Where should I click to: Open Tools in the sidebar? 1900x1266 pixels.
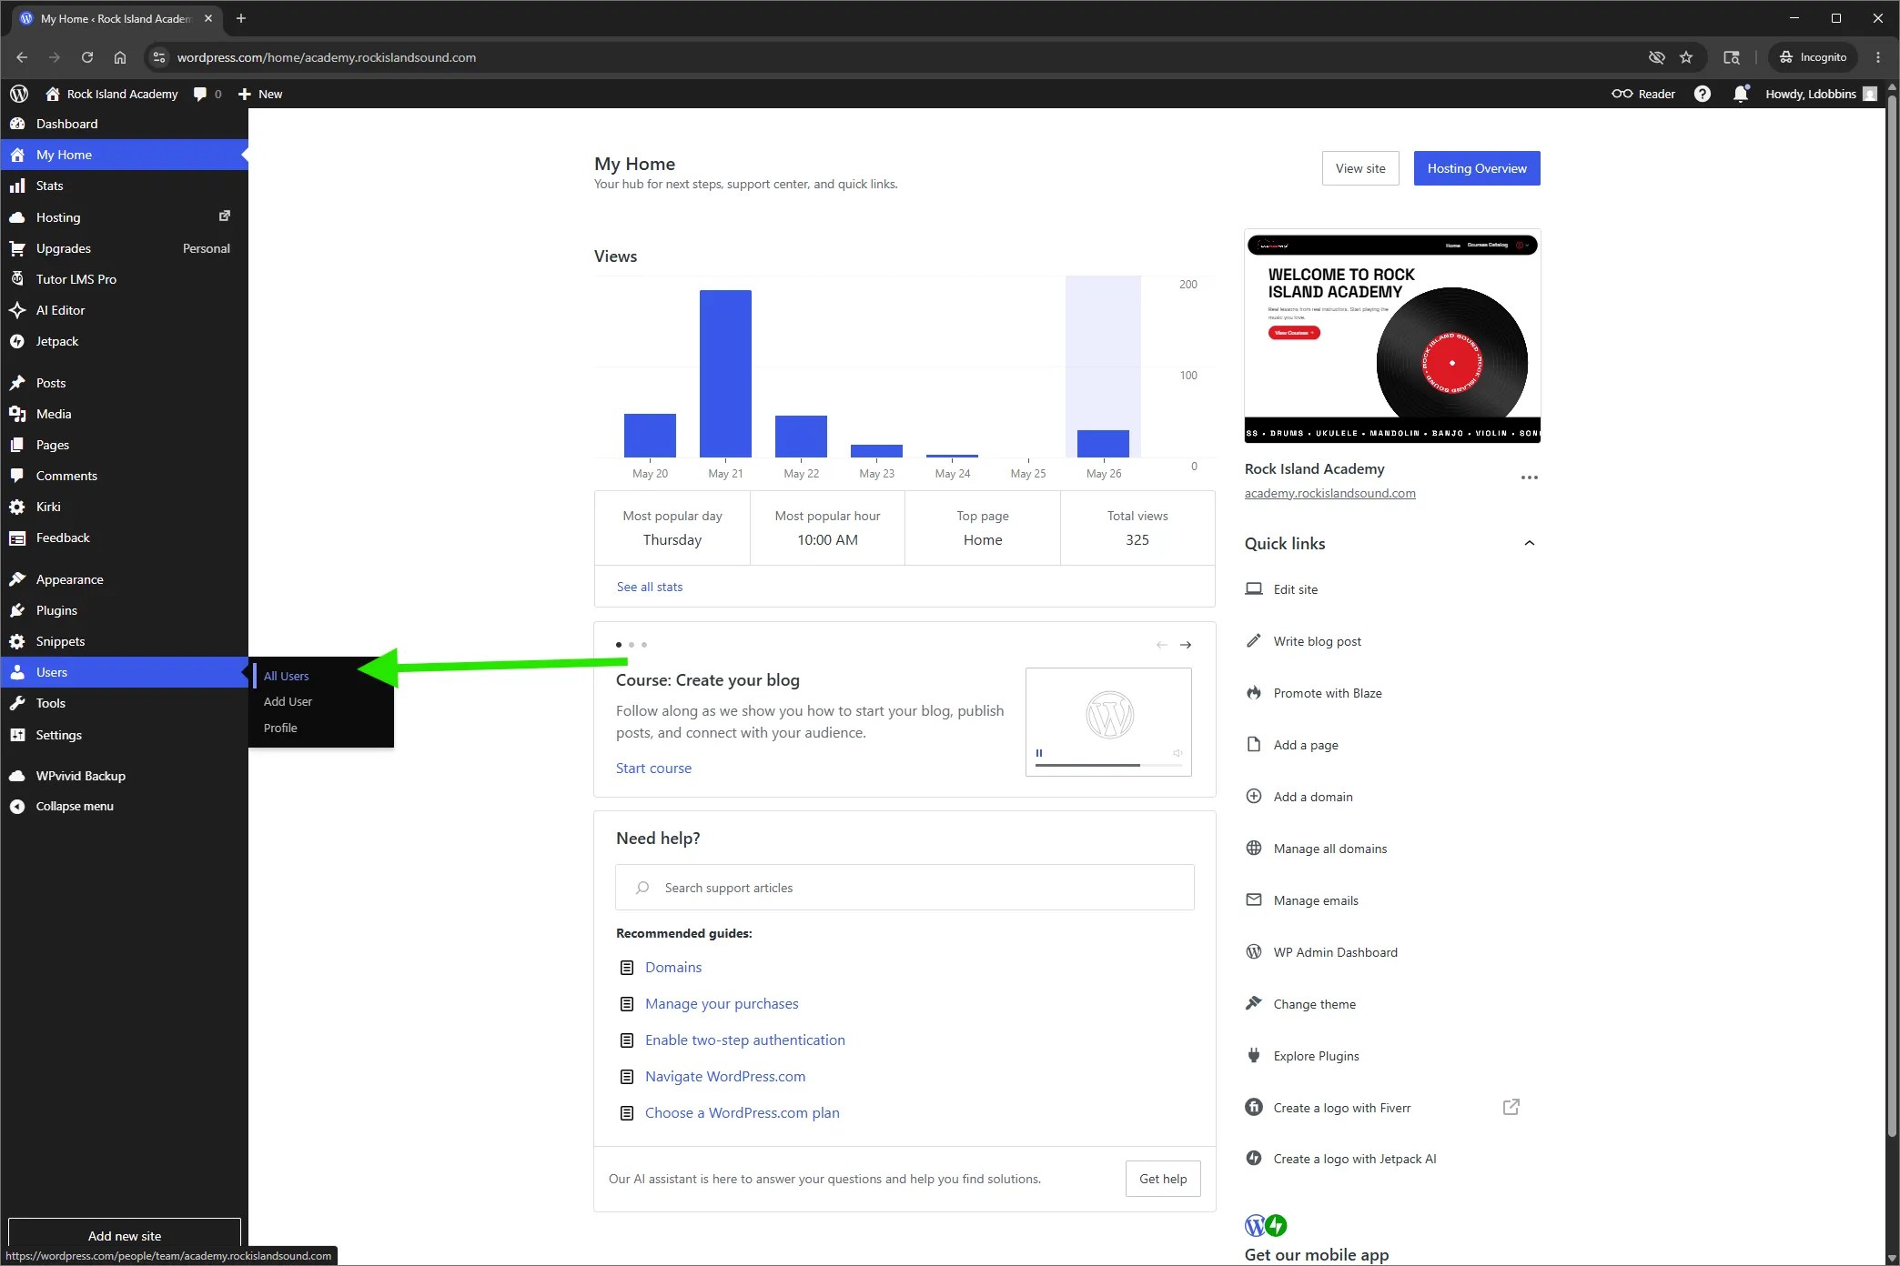[x=124, y=703]
